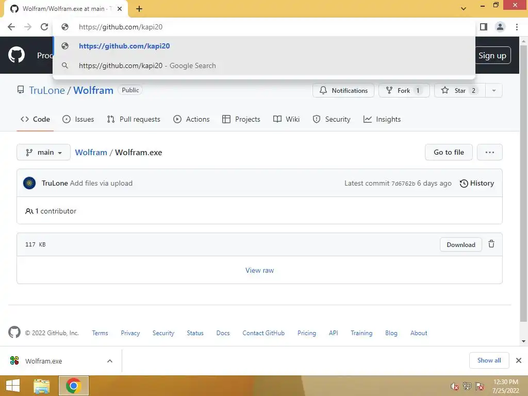Screen dimensions: 528x396
Task: Download the Wolfram.exe file
Action: tap(460, 245)
